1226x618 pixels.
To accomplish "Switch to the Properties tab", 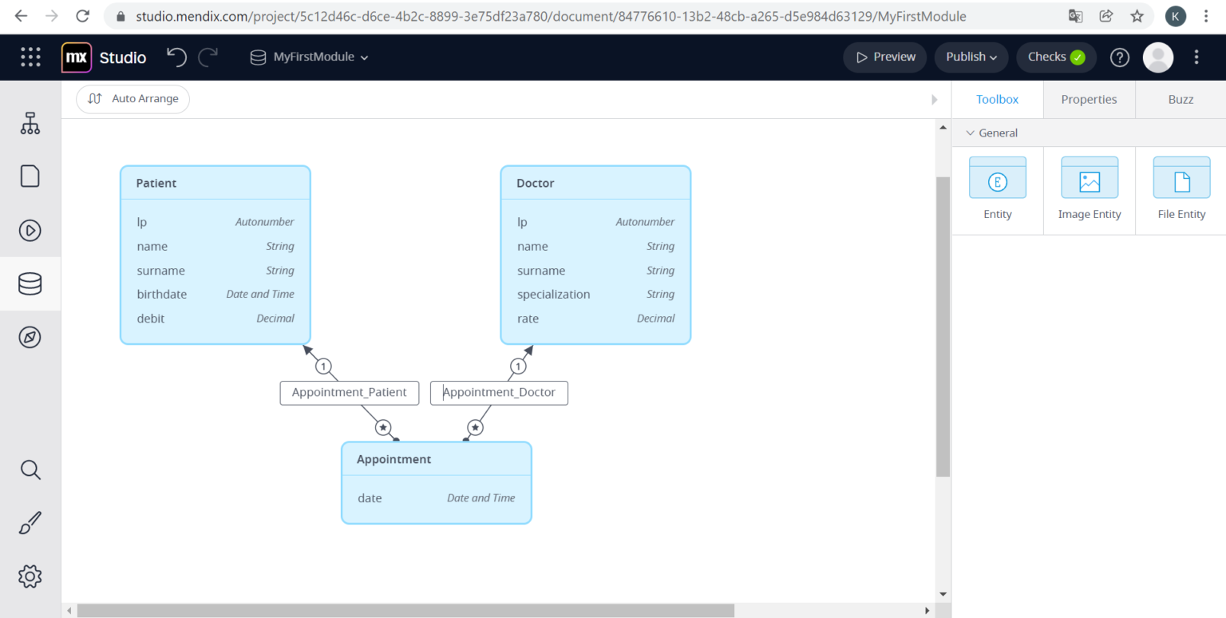I will click(x=1089, y=99).
